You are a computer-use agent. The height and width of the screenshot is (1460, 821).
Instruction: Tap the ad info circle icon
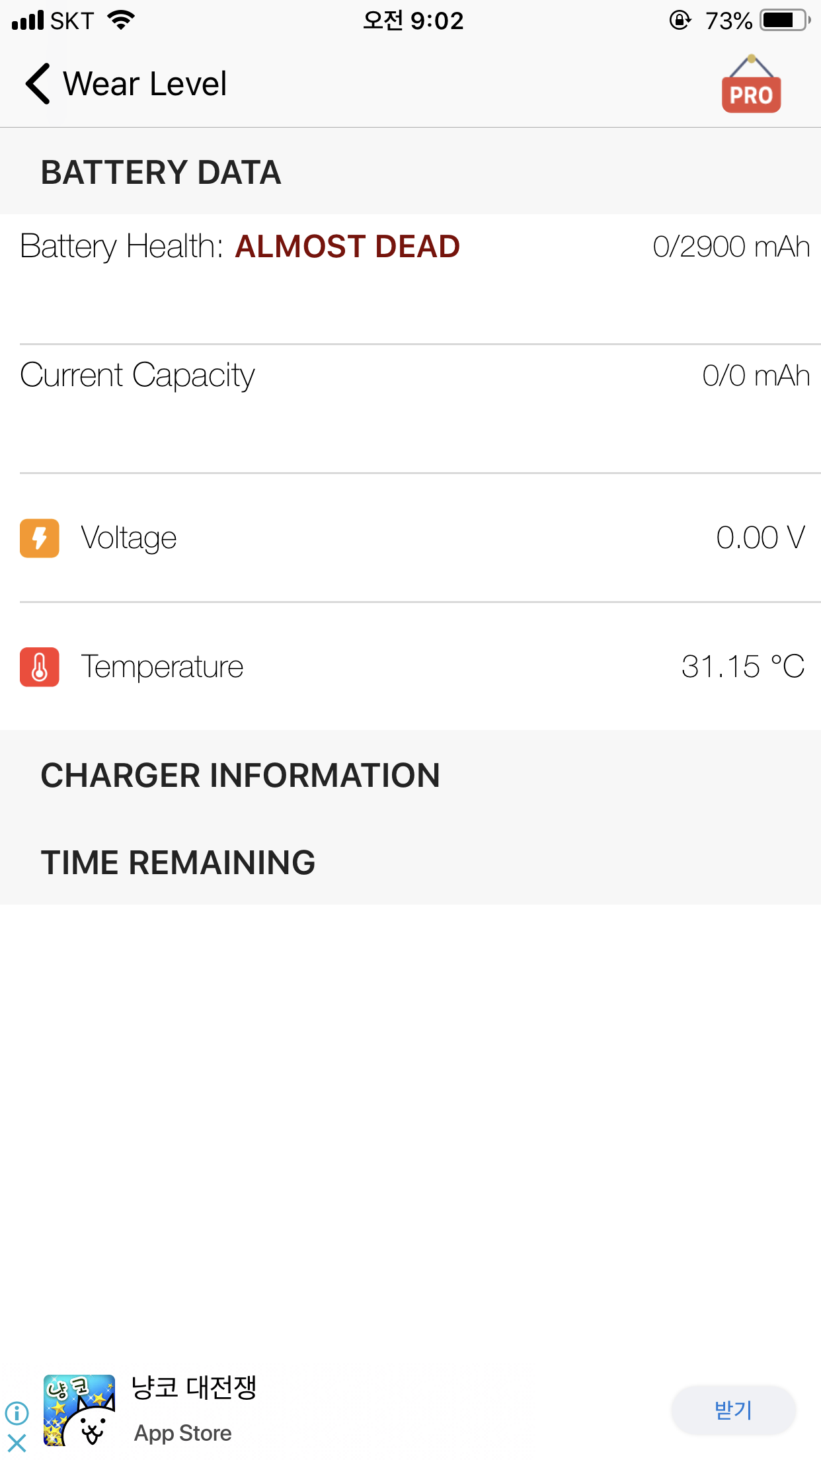pyautogui.click(x=17, y=1413)
